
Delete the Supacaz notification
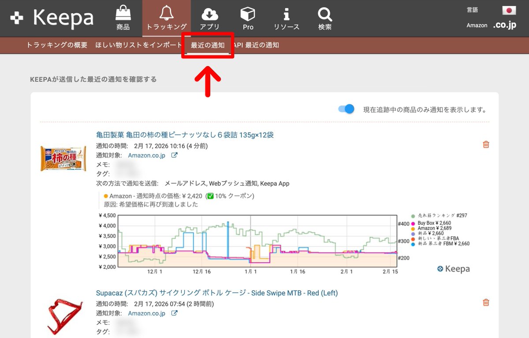click(x=486, y=302)
